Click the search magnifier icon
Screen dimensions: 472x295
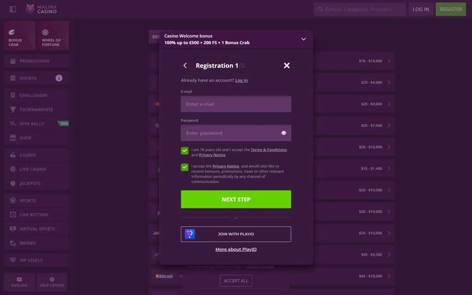(x=320, y=9)
